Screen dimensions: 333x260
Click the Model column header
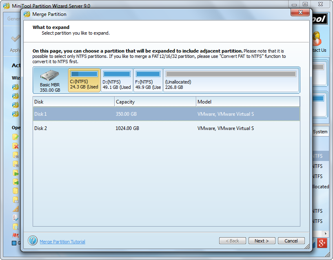[248, 101]
